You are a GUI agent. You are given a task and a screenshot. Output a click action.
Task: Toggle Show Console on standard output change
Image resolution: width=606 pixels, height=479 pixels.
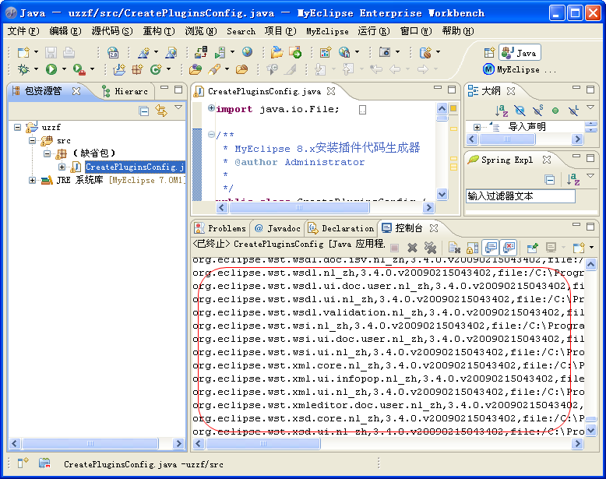[x=491, y=248]
